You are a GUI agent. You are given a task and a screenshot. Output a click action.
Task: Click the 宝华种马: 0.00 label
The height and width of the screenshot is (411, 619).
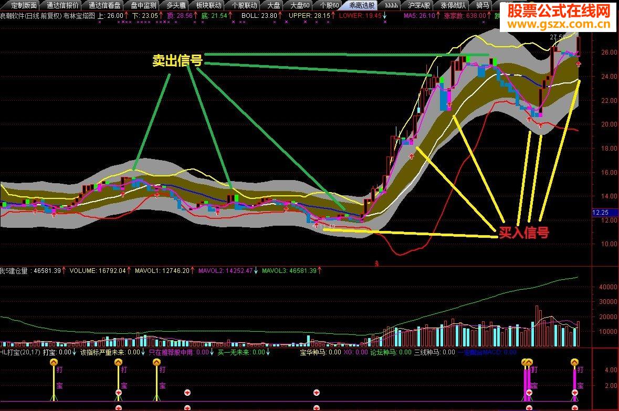point(321,352)
